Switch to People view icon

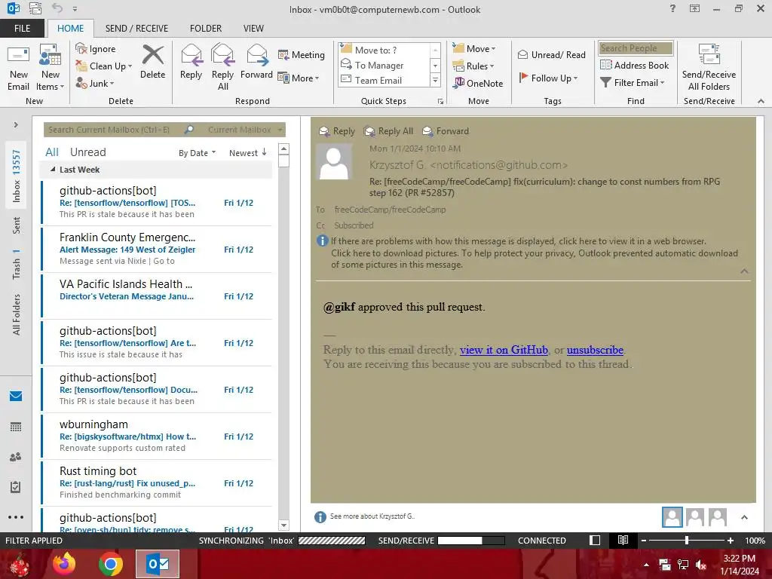(16, 457)
